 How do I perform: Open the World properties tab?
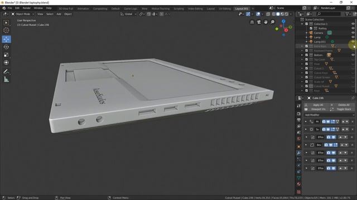(299, 139)
